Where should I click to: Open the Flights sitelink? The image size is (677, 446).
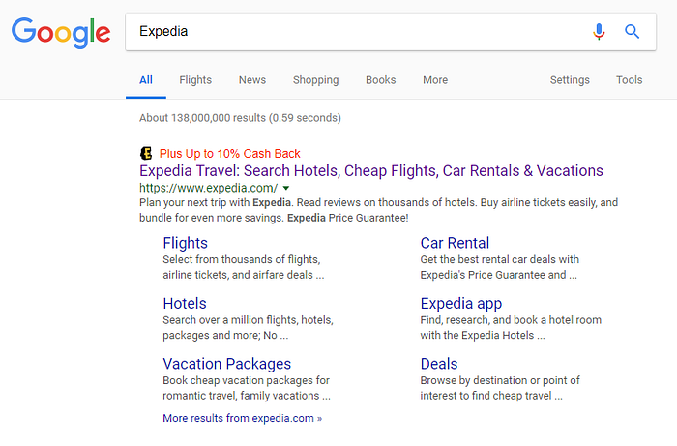pyautogui.click(x=186, y=243)
